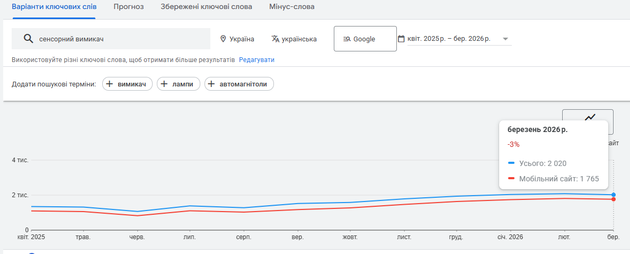This screenshot has width=630, height=254.
Task: Click the red Мобільний сайт legend swatch
Action: (x=511, y=179)
